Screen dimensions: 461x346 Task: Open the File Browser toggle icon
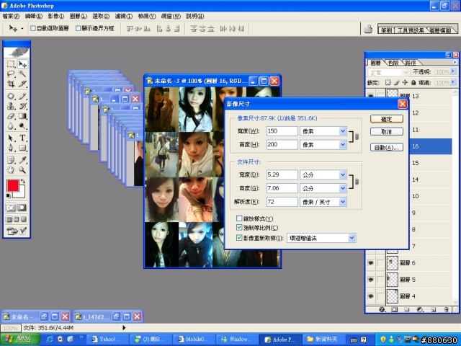pyautogui.click(x=368, y=29)
